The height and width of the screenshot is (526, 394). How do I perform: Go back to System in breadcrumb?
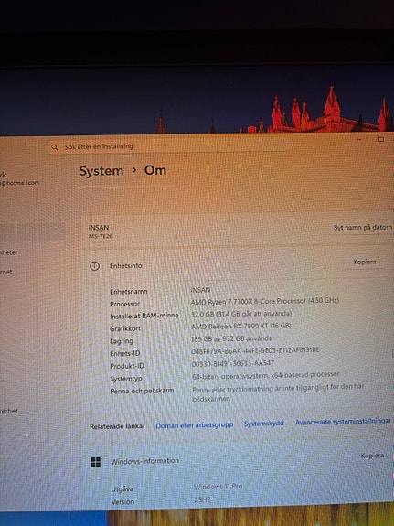coord(101,171)
